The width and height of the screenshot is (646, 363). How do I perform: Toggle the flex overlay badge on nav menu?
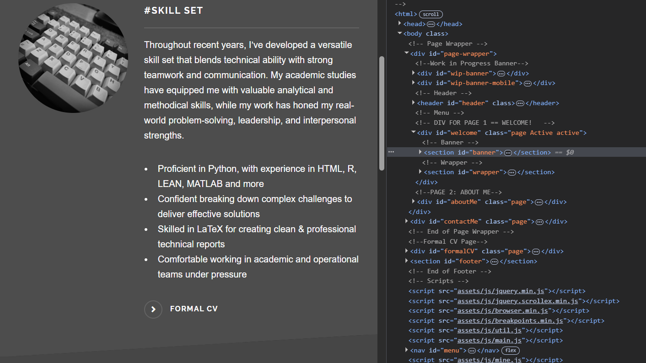[511, 351]
